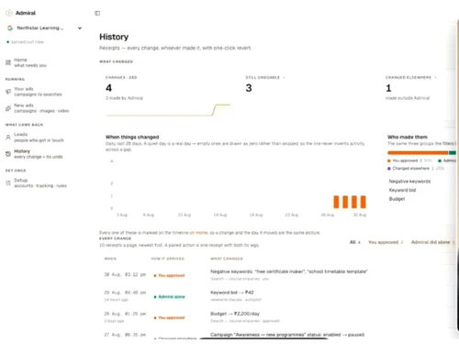Click the Negative keywords category row
The image size is (459, 344).
pyautogui.click(x=409, y=182)
